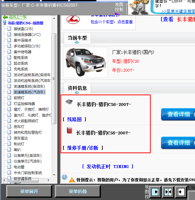The image size is (195, 200).
Task: Click page icon next to 仪表单元(柴油车)
Action: tap(9, 155)
